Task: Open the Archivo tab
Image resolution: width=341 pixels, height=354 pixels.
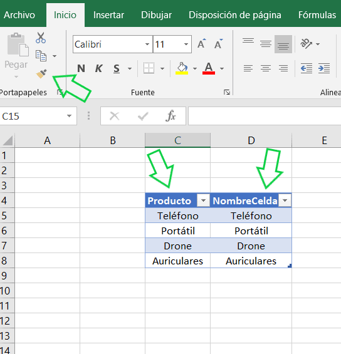Action: pyautogui.click(x=19, y=15)
